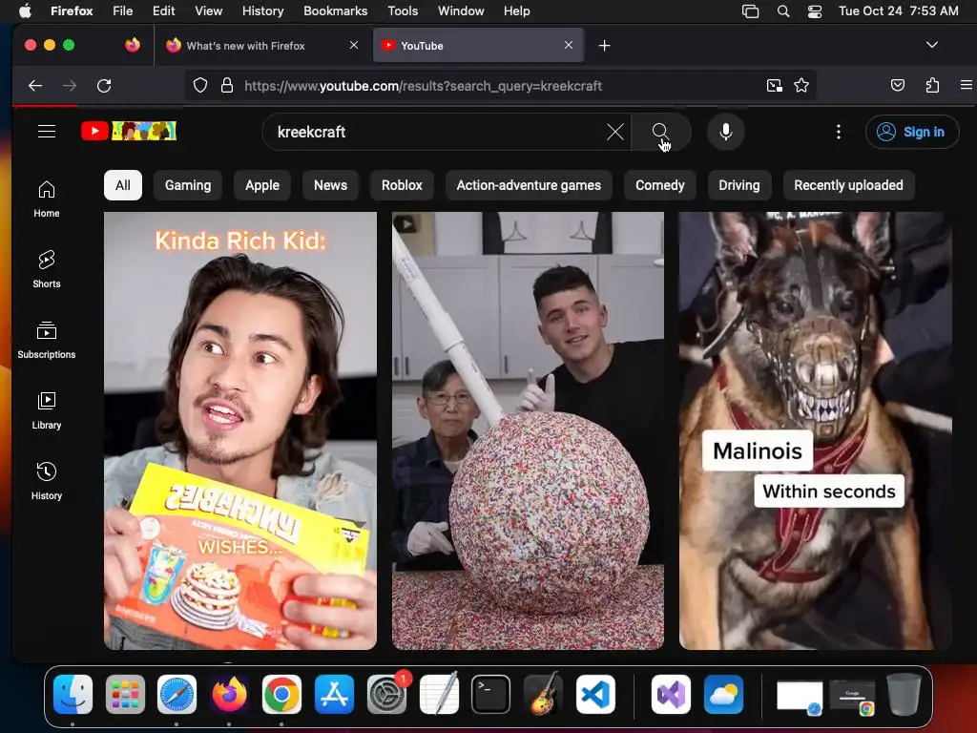Open Control Center in menu bar
Viewport: 977px width, 733px height.
point(815,11)
